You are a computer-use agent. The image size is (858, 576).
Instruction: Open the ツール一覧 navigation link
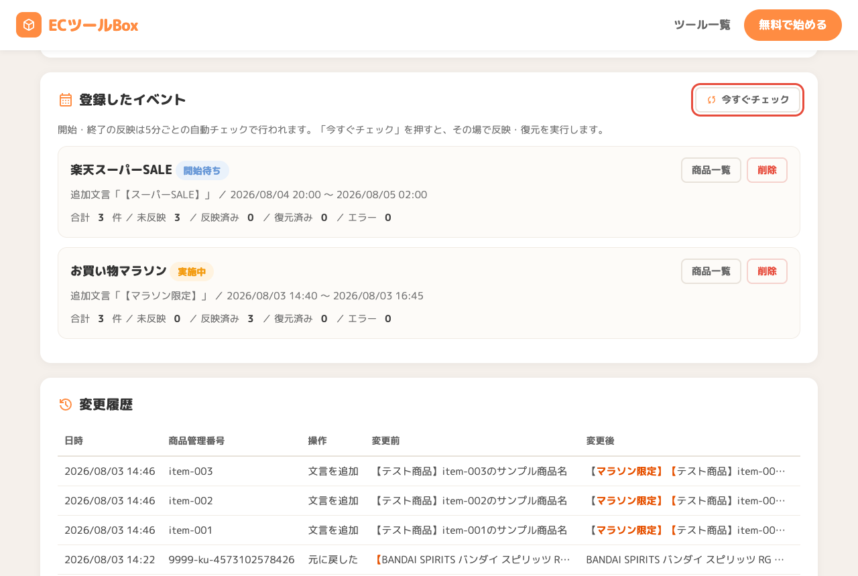(702, 25)
